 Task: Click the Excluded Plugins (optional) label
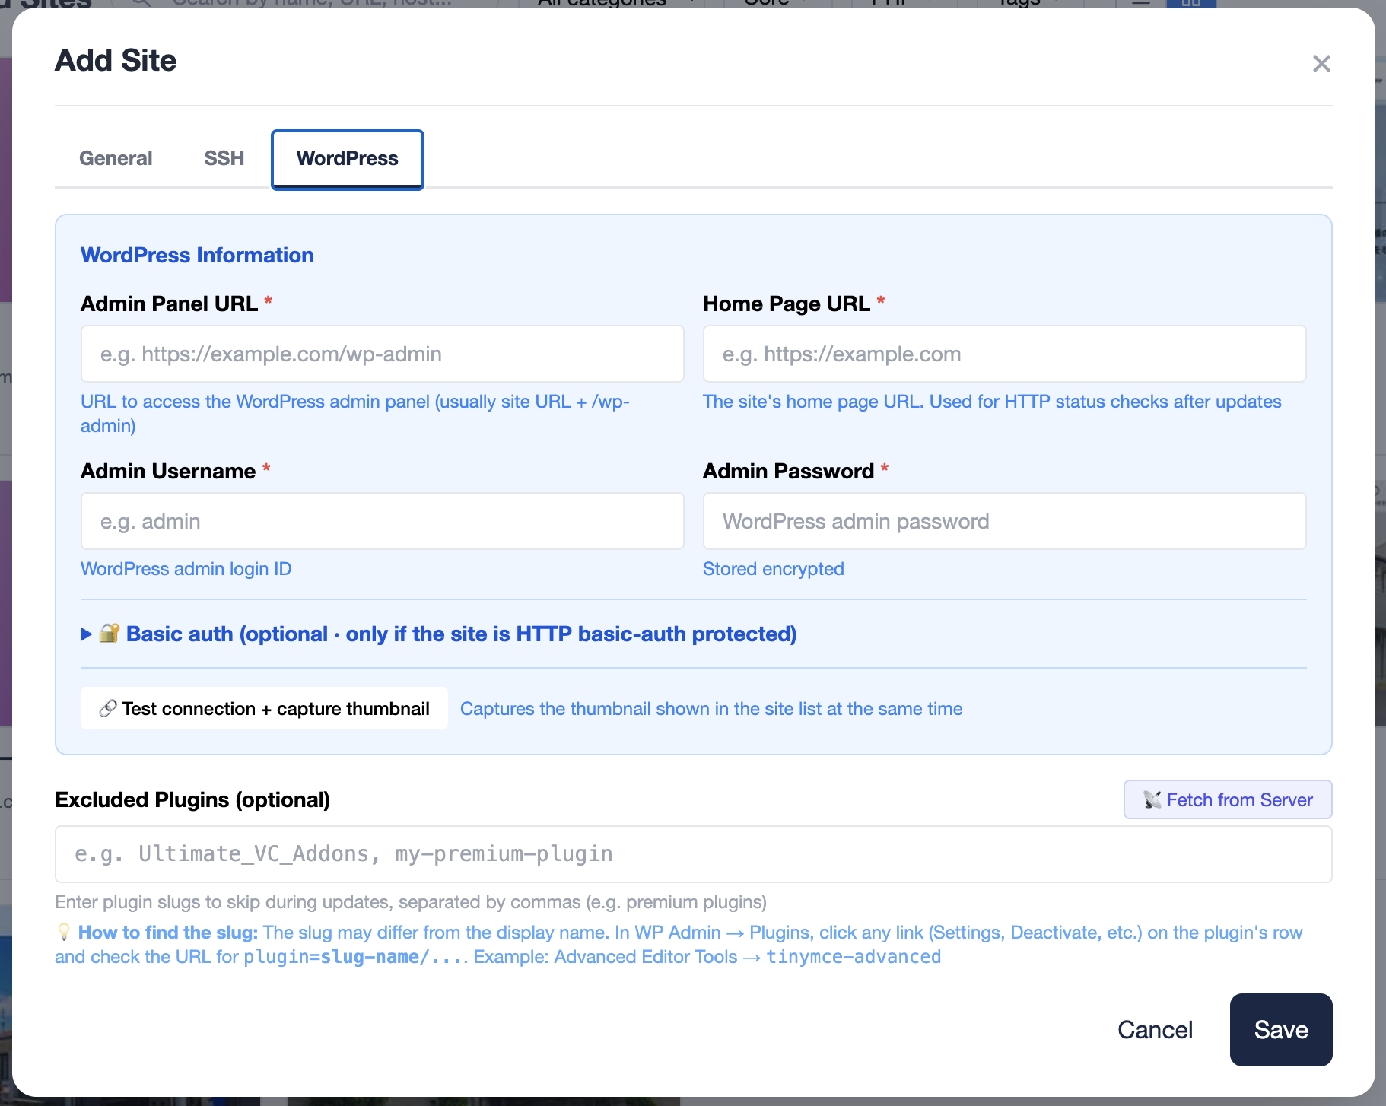192,799
